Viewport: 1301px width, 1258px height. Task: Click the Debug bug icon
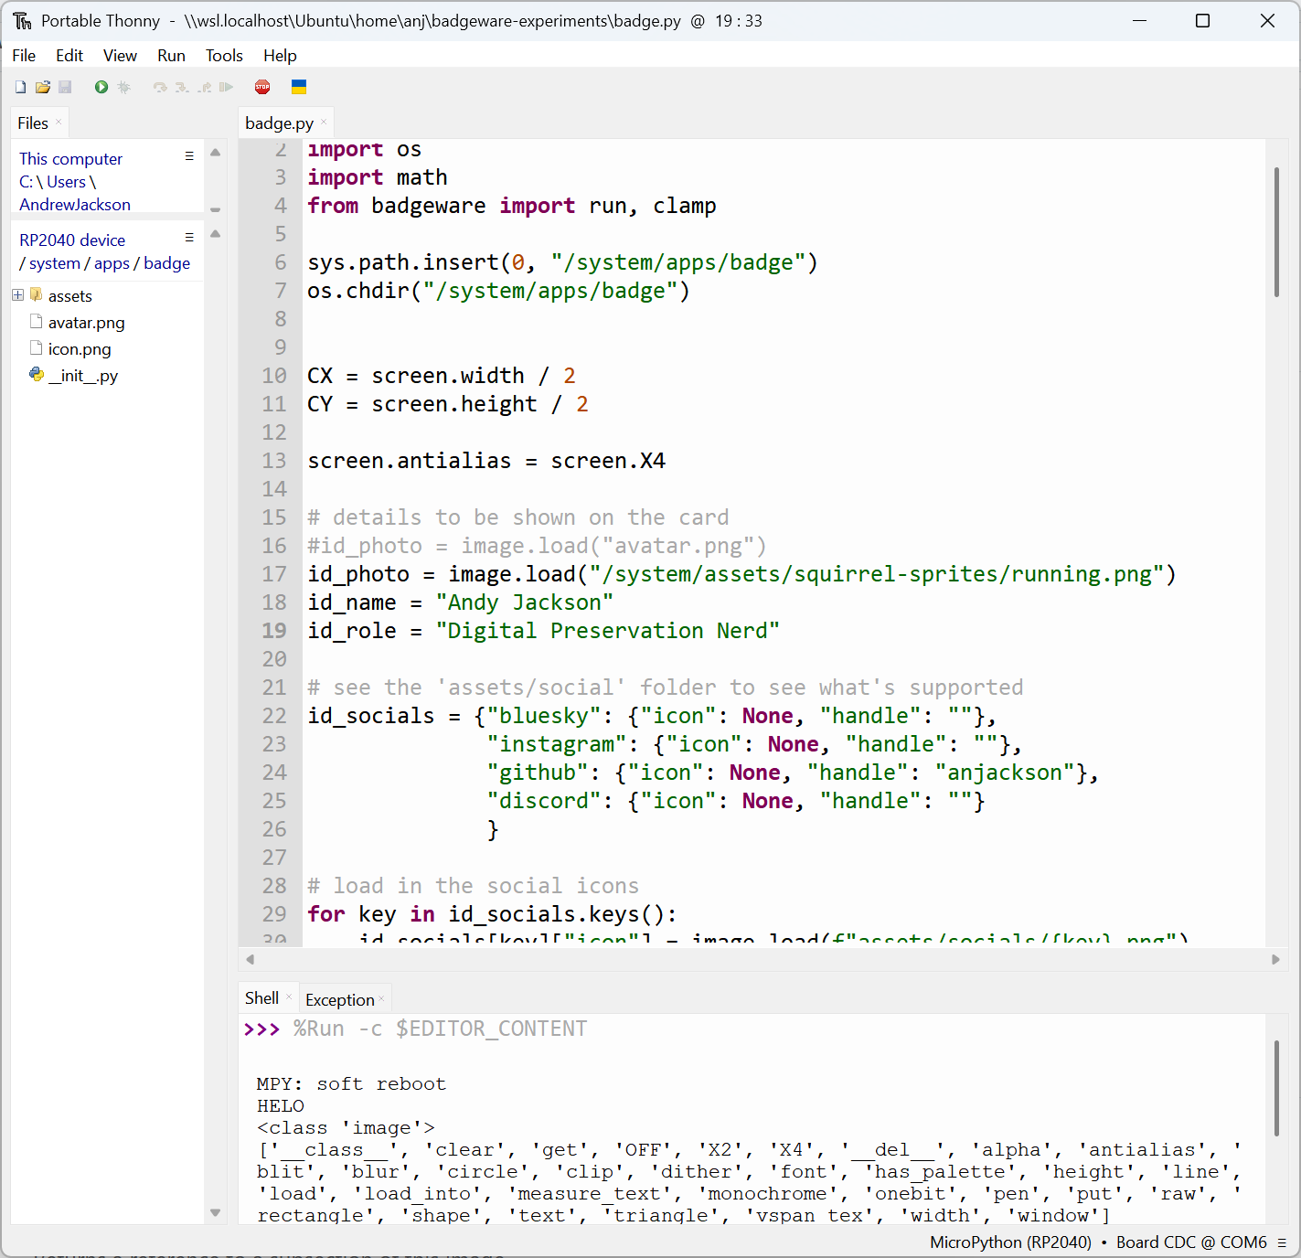[124, 87]
